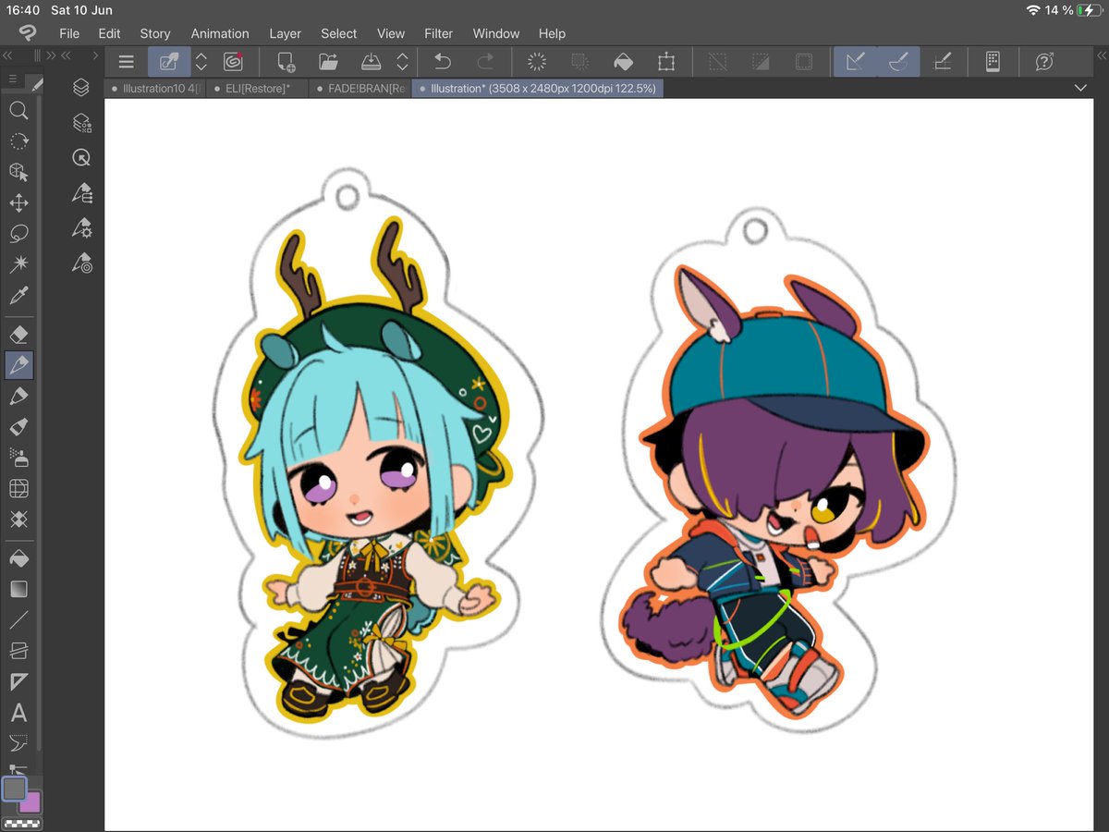Select the Eyedropper tool
The image size is (1109, 832).
pos(18,295)
